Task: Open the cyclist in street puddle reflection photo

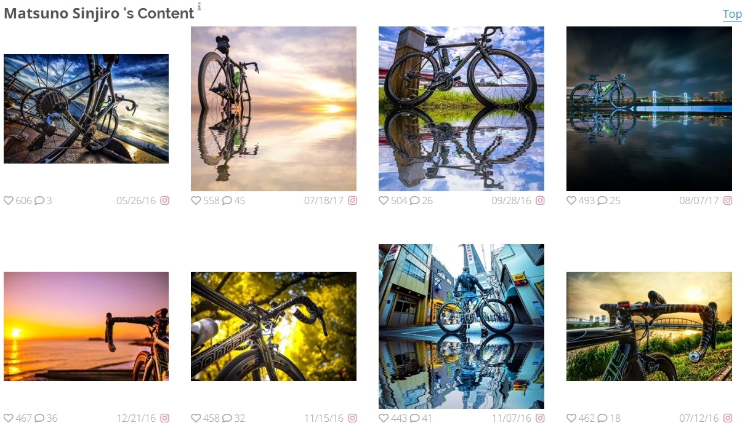Action: pyautogui.click(x=461, y=326)
